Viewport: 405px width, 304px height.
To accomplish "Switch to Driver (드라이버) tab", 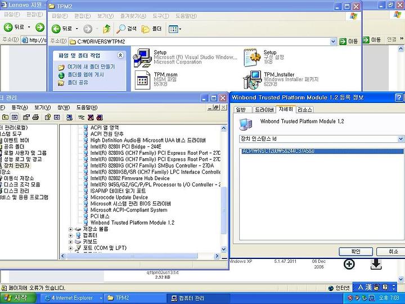I will (x=264, y=110).
